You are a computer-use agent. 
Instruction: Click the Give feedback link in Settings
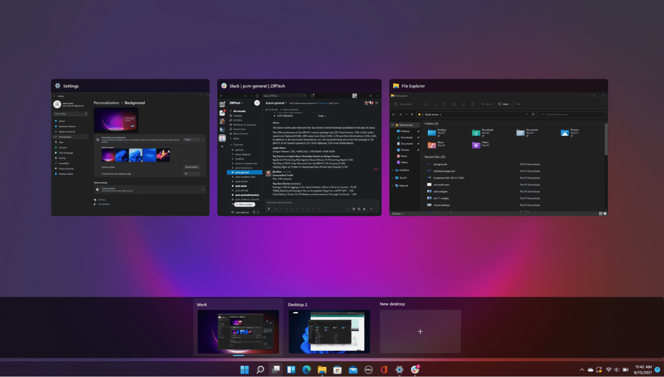[104, 204]
